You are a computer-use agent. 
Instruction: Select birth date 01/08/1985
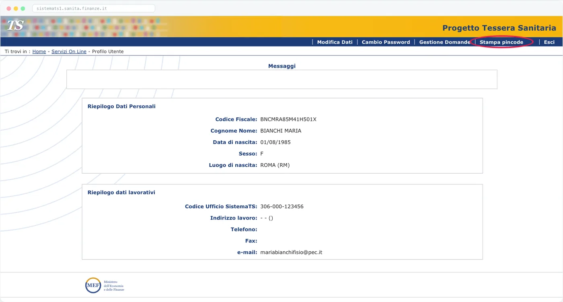275,142
